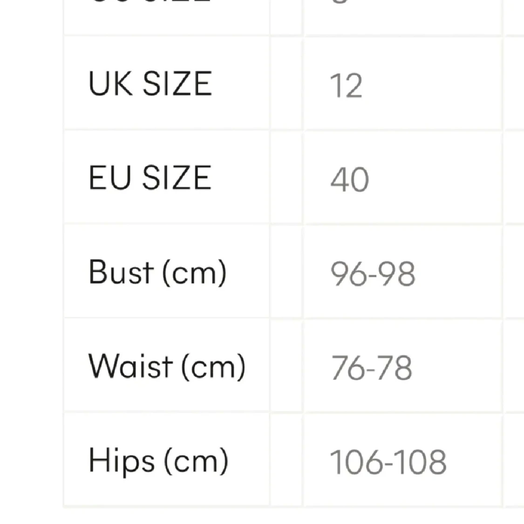Click next-column cell at right of EU SIZE row
Viewport: 524px width, 524px height.
pyautogui.click(x=514, y=178)
